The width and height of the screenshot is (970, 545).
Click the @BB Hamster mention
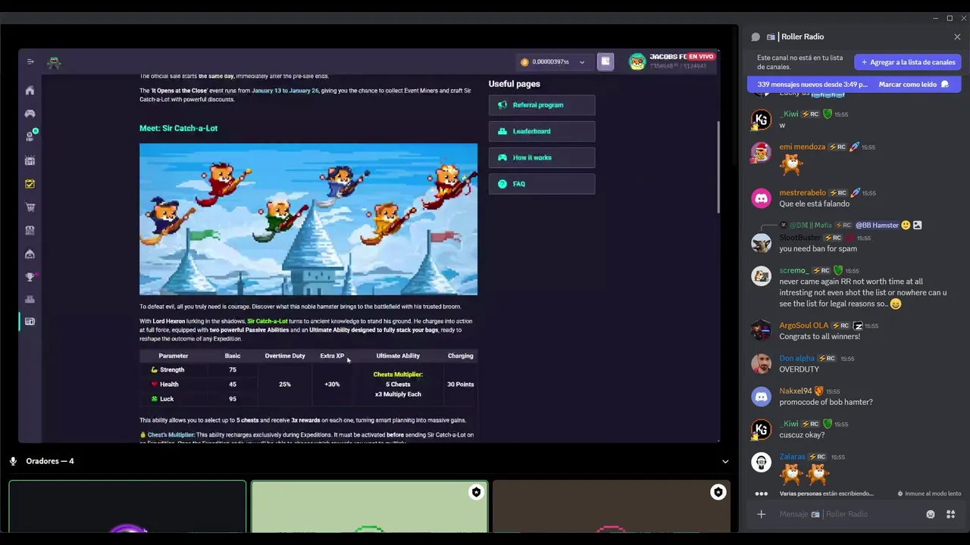coord(877,226)
